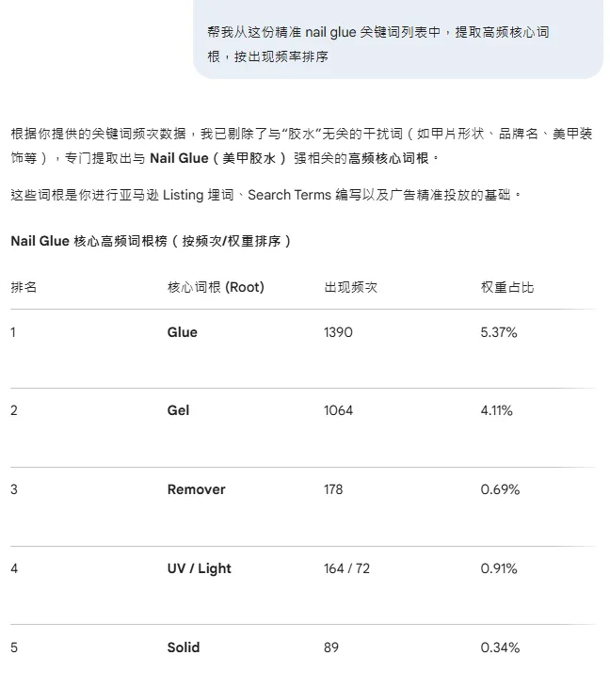Click the 4.11% weight cell
This screenshot has width=610, height=687.
(x=497, y=410)
